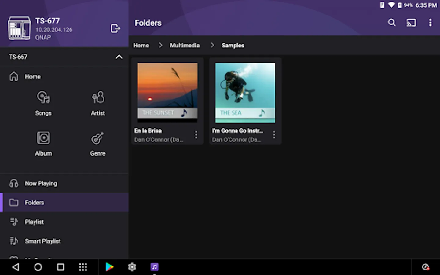Tap Android back navigation button
The width and height of the screenshot is (440, 275).
(x=16, y=267)
